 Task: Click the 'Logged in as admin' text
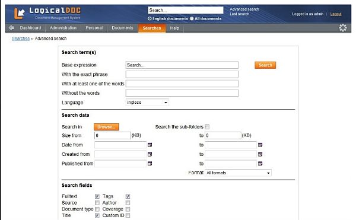(307, 14)
